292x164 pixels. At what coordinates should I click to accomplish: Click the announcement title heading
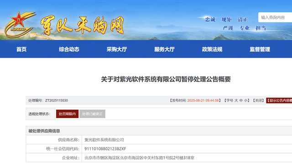coord(166,79)
